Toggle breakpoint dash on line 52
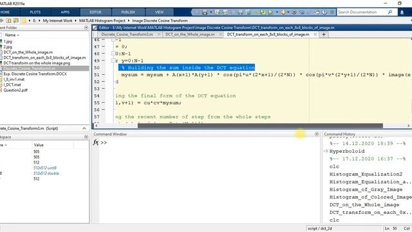This screenshot has width=412, height=232. pos(103,82)
